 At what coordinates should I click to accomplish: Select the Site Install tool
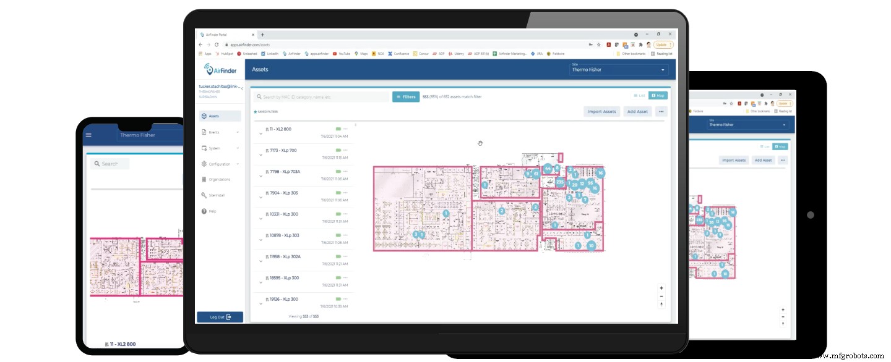coord(205,195)
